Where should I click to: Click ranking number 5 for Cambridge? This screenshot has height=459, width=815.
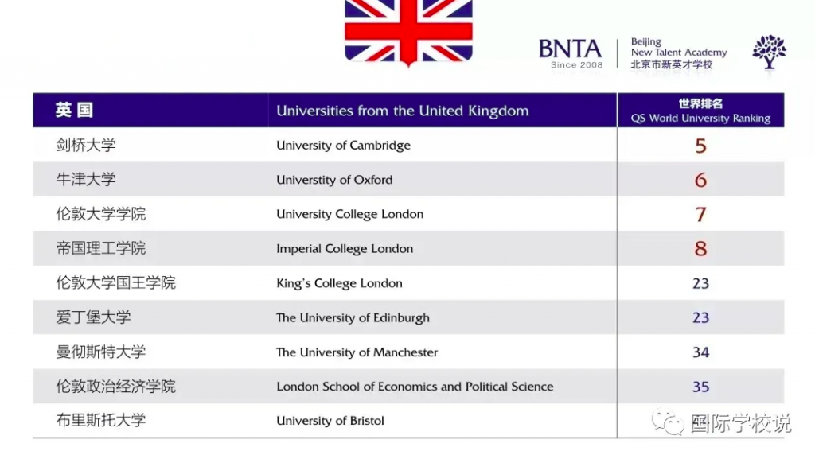700,146
